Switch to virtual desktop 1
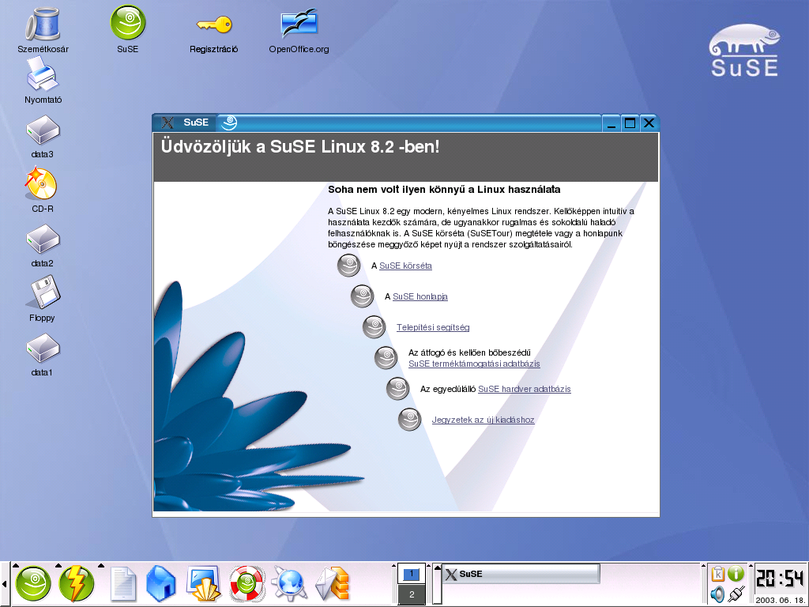Screen dimensions: 809x607 [411, 575]
